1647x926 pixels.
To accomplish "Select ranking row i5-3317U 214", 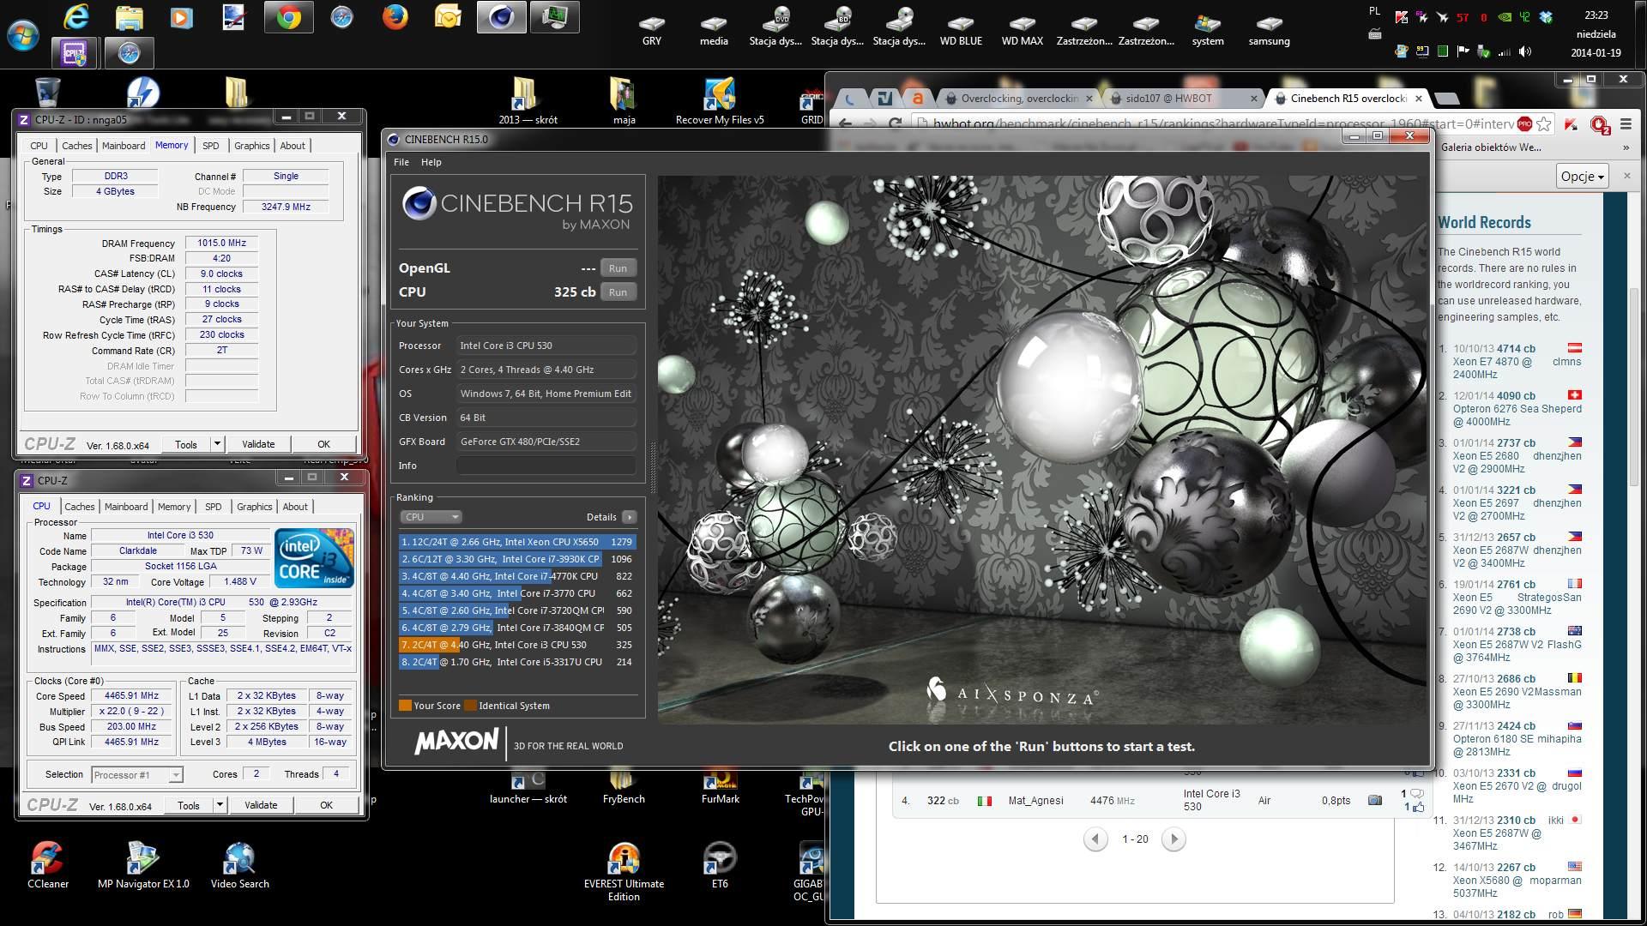I will point(517,662).
